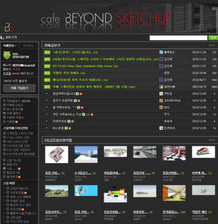This screenshot has height=224, width=218.
Task: Click image attachment icon on 집짓기 프로젝트 post
Action: pos(75,101)
